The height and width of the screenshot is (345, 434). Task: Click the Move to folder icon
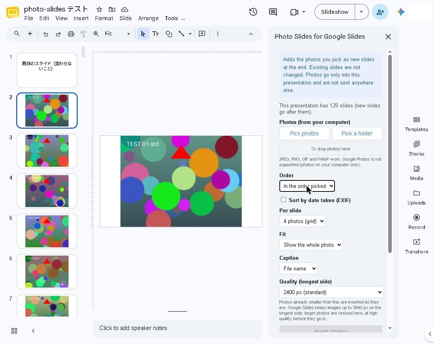pyautogui.click(x=112, y=9)
